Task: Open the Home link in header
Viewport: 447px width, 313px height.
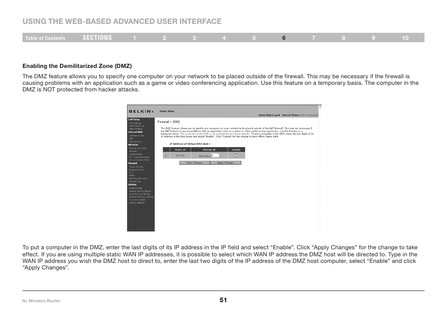Action: [x=262, y=115]
